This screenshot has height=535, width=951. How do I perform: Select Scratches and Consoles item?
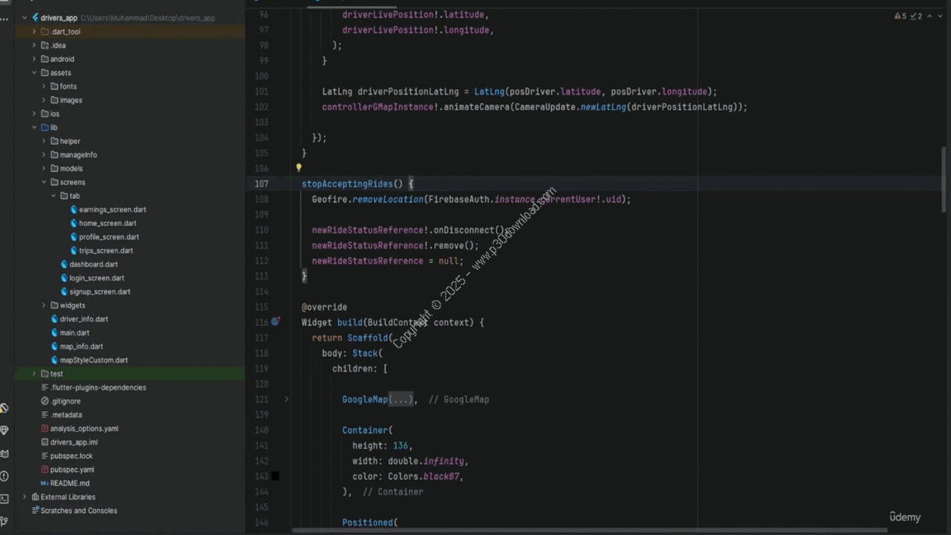click(78, 510)
